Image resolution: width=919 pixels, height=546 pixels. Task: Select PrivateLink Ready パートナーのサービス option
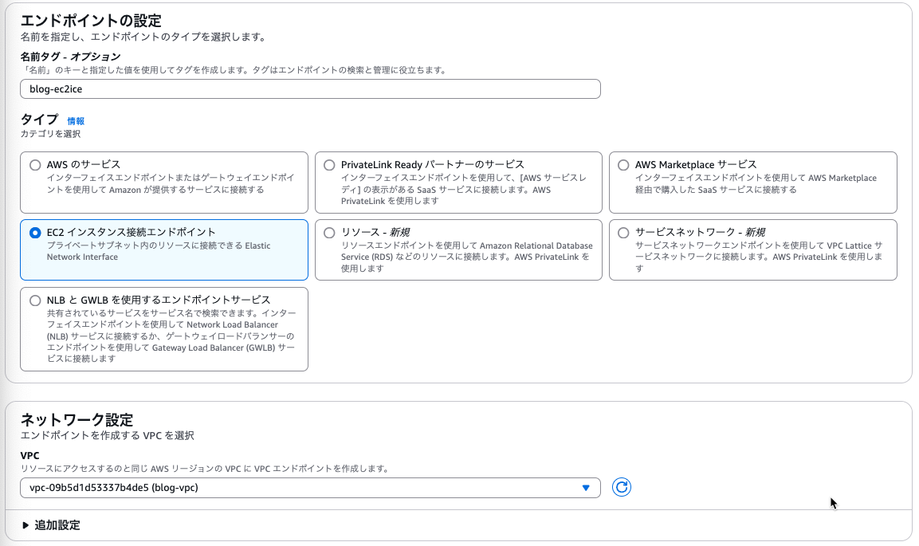329,165
